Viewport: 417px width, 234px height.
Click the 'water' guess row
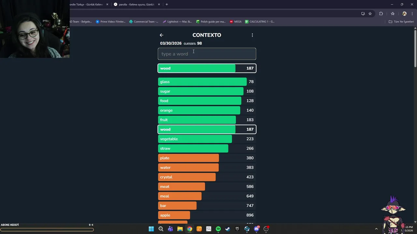coord(207,167)
